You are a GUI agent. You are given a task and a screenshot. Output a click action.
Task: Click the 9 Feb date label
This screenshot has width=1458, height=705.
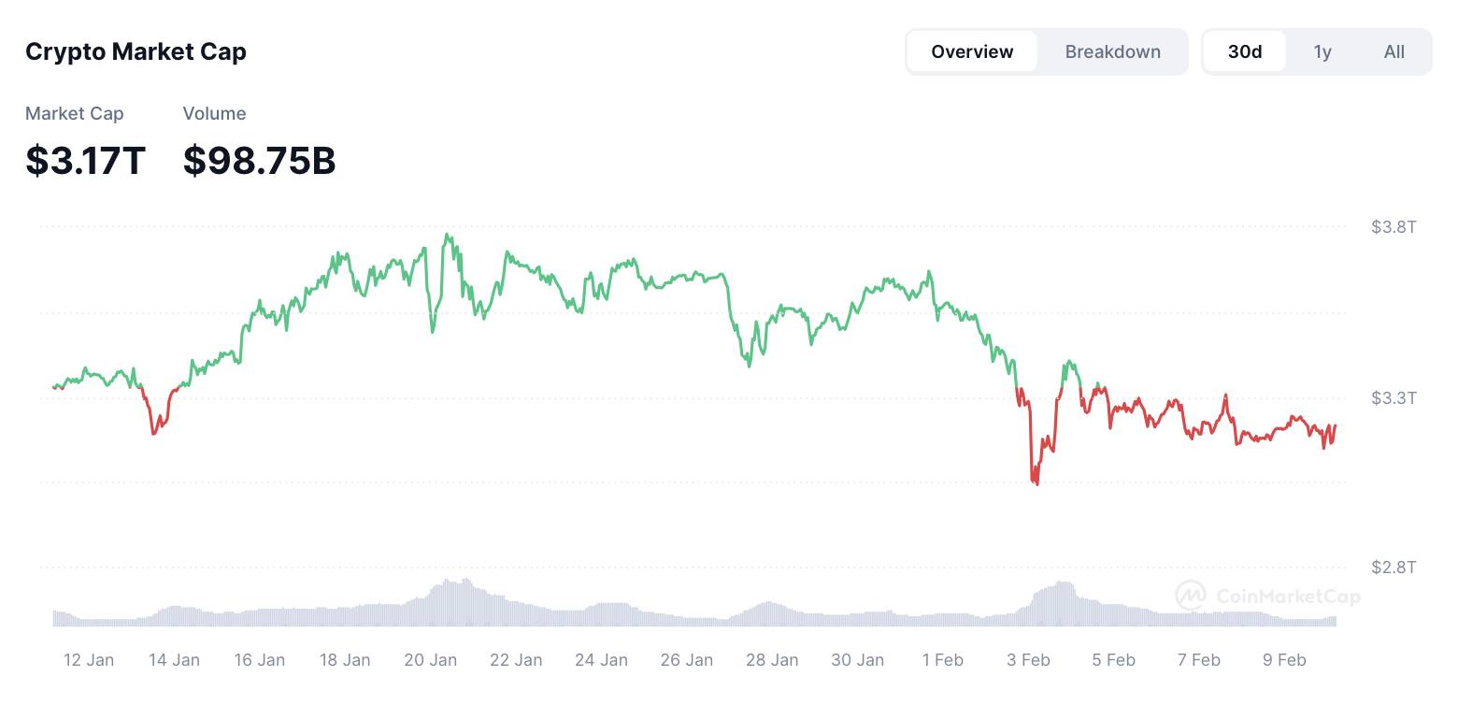point(1284,660)
